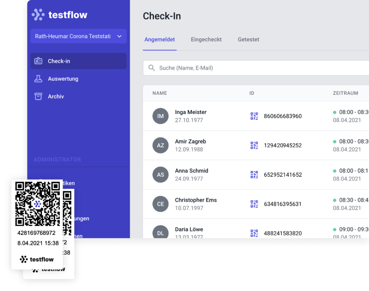Viewport: 369px width, 291px height.
Task: Select the Angemeldet tab
Action: (159, 39)
